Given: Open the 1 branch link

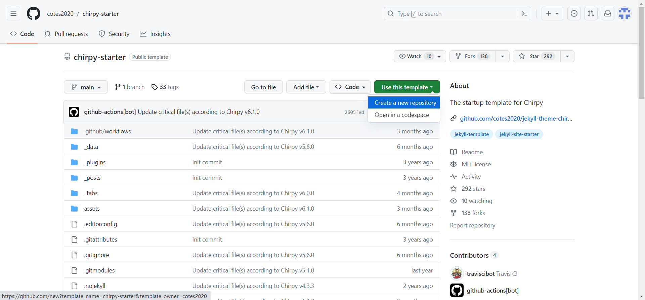Looking at the screenshot, I should [130, 87].
